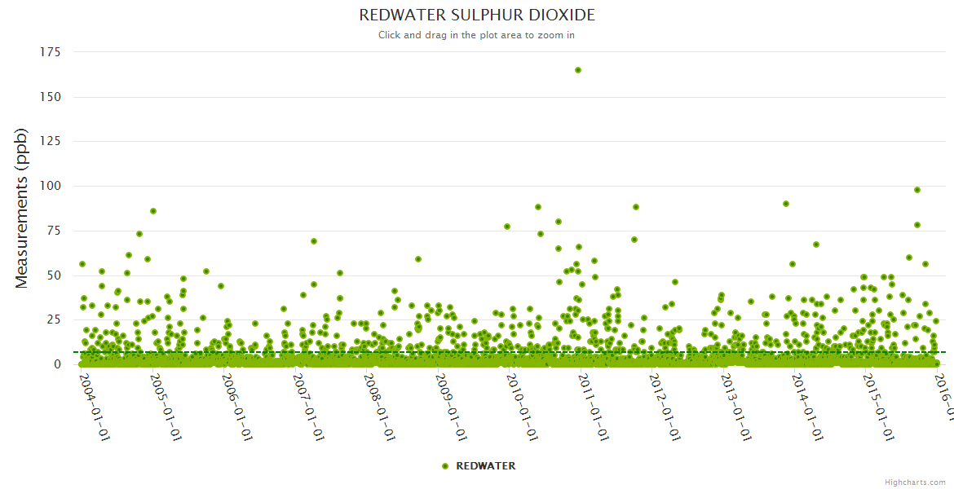954x489 pixels.
Task: Click the 2004-01-01 x-axis label
Action: point(95,396)
